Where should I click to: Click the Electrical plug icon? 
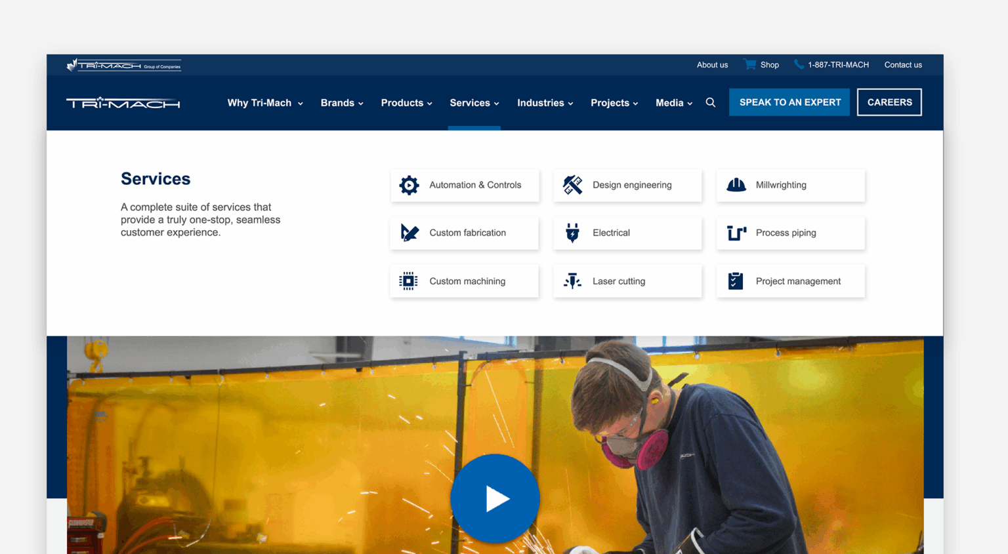[x=572, y=233]
